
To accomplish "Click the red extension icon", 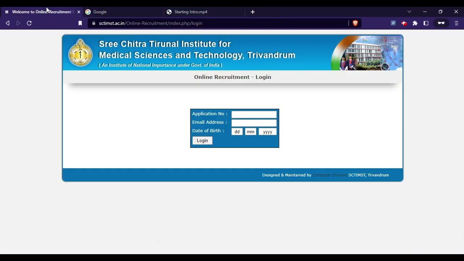I will (404, 23).
